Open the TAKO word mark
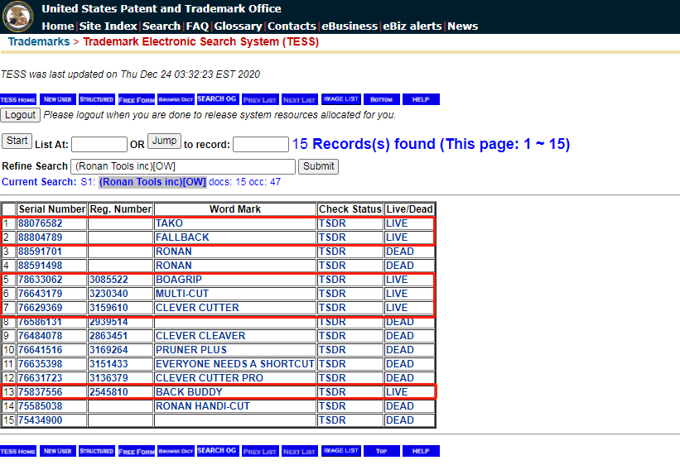 pyautogui.click(x=169, y=223)
